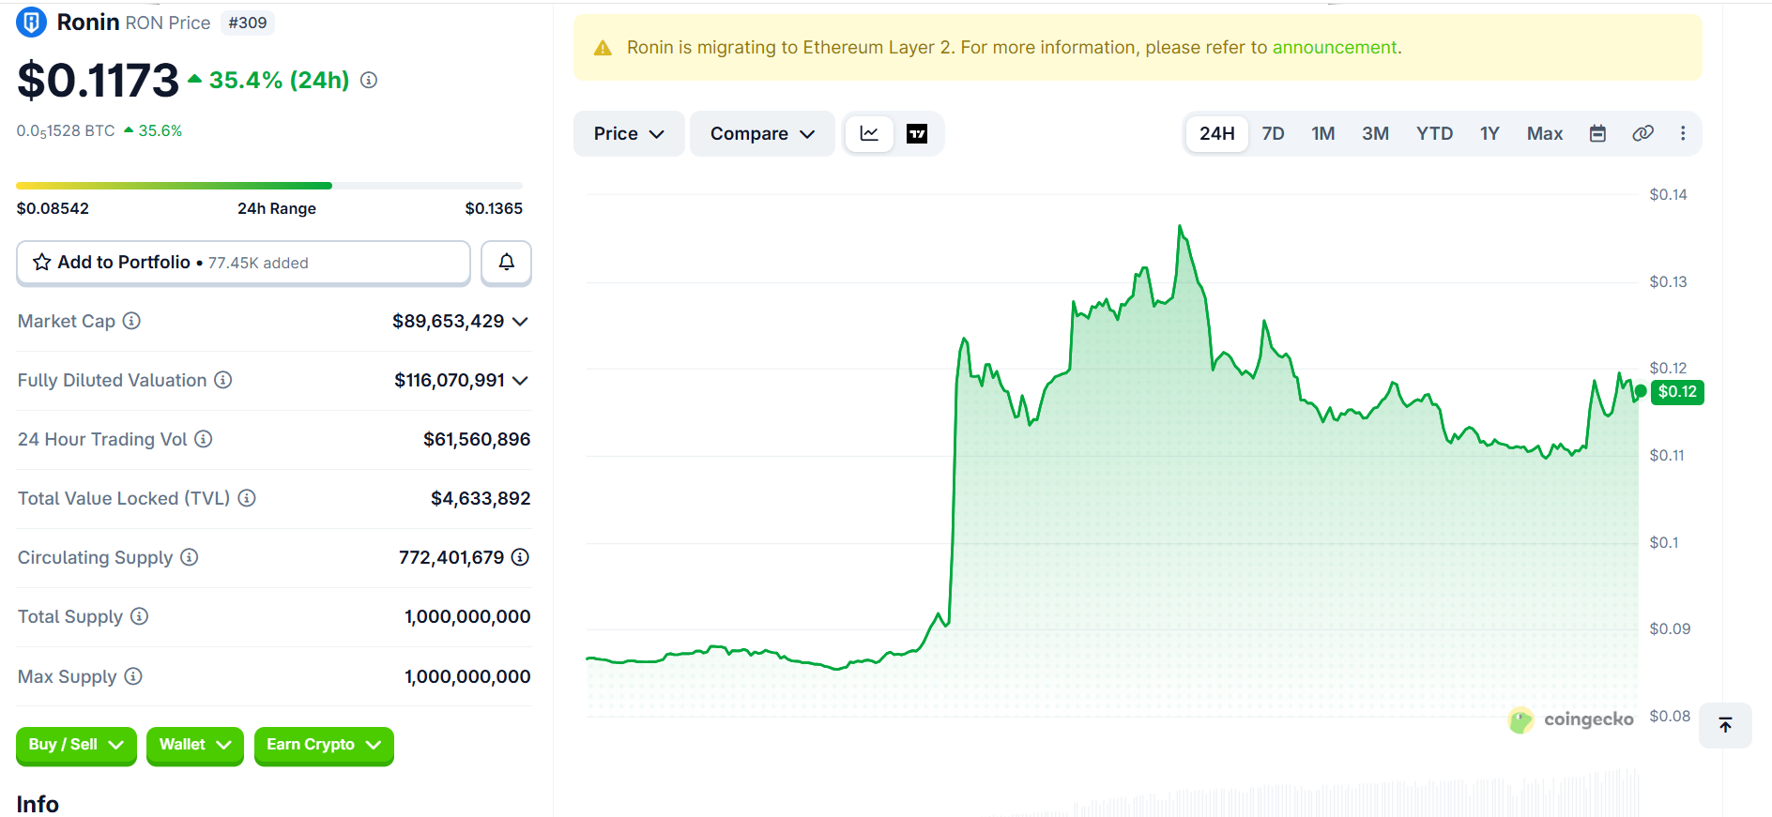Open the 24h price change info icon

click(x=369, y=81)
